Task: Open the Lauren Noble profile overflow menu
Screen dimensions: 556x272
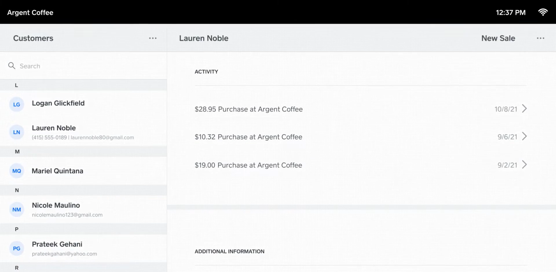Action: tap(540, 38)
